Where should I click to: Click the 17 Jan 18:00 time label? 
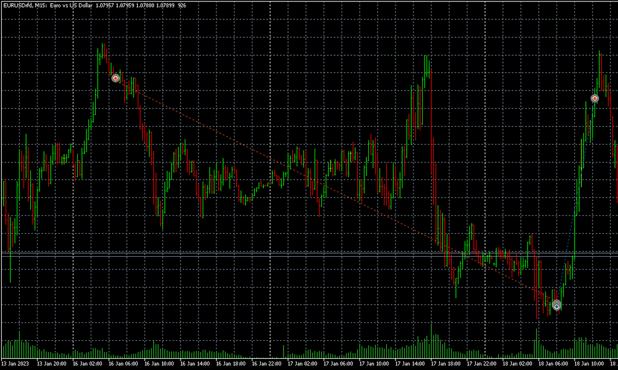click(x=446, y=364)
